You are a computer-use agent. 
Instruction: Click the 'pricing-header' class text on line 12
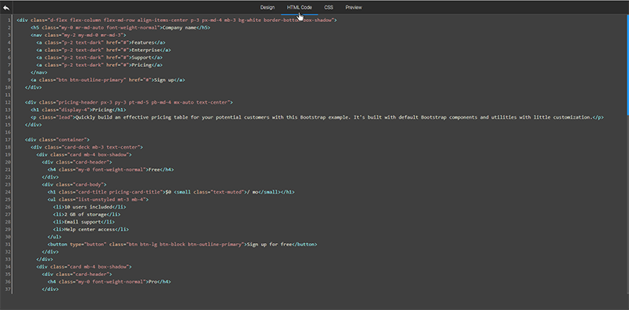point(77,102)
